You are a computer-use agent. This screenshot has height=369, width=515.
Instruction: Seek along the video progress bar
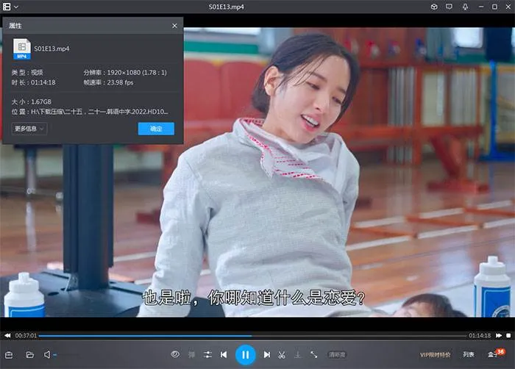tap(252, 336)
